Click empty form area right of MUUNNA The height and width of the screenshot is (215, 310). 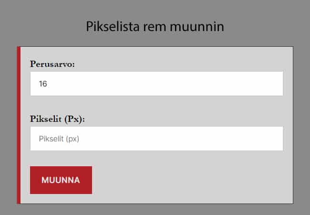(x=191, y=181)
